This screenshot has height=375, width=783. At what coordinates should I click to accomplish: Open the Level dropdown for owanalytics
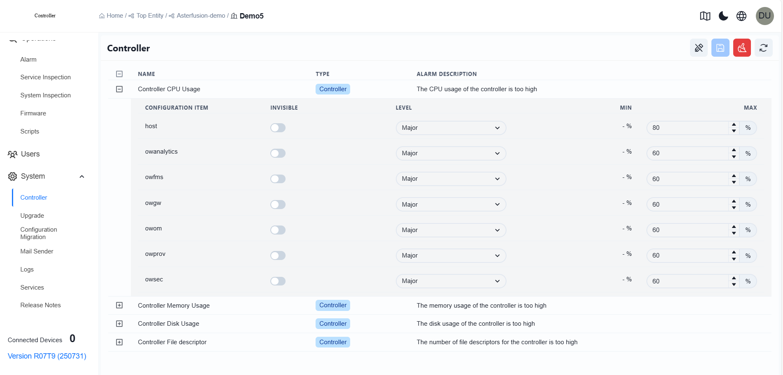451,153
